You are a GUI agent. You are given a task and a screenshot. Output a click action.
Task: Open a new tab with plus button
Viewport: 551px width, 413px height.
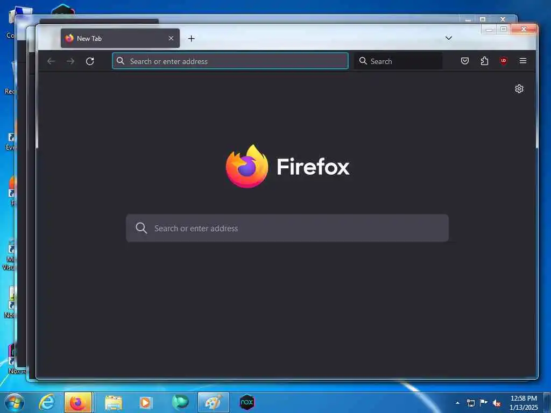click(191, 39)
